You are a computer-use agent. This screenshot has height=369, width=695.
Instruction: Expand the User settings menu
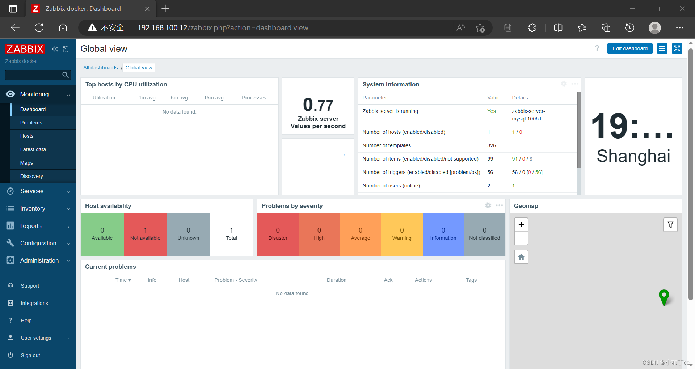[68, 339]
